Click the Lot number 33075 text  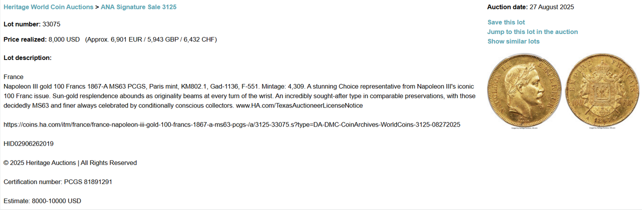click(32, 24)
